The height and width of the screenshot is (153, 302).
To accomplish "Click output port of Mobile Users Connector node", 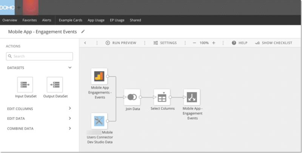I will click(x=108, y=121).
